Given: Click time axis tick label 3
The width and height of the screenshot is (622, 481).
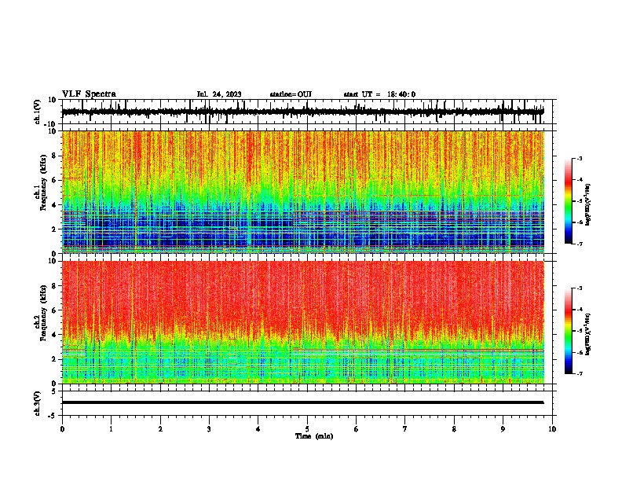Looking at the screenshot, I should pyautogui.click(x=209, y=429).
